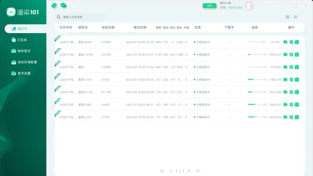Click the task name search field
This screenshot has width=313, height=176.
(81, 17)
